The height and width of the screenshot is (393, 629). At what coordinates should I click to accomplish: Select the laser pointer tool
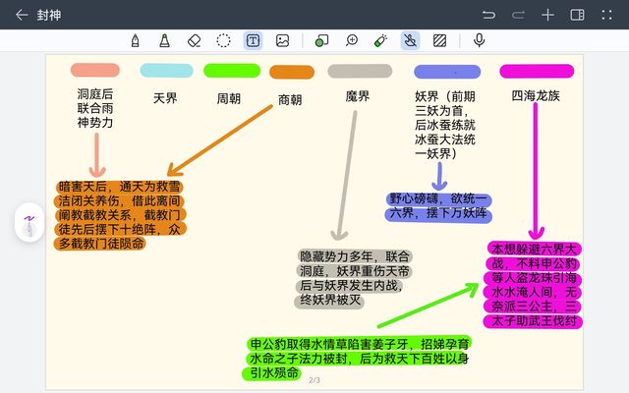[380, 40]
